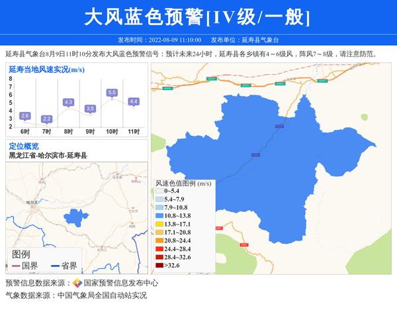Click the 5.5 wind speed marker
The width and height of the screenshot is (397, 312).
112,93
